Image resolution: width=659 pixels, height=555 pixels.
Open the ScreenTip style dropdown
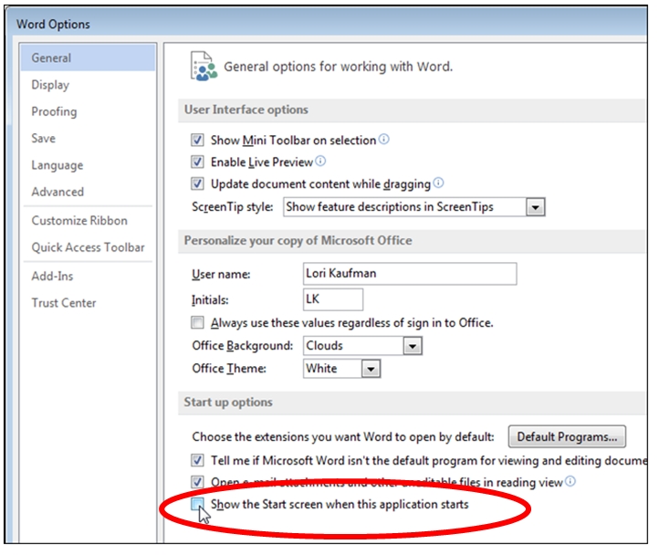(535, 207)
